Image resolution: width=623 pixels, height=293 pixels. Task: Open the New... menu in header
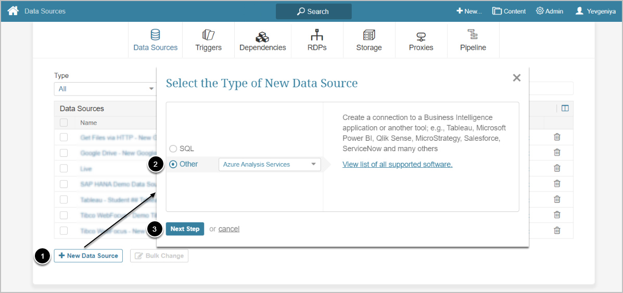(x=469, y=11)
